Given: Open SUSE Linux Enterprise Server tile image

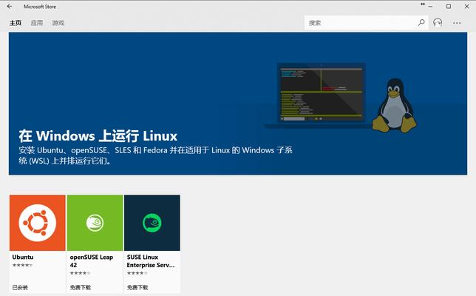Looking at the screenshot, I should point(152,223).
